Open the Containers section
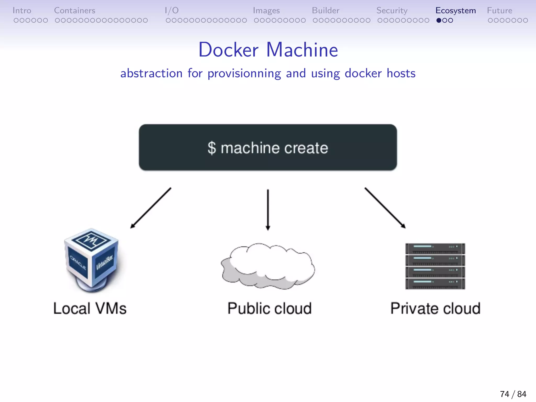Image resolution: width=536 pixels, height=402 pixels. click(75, 10)
